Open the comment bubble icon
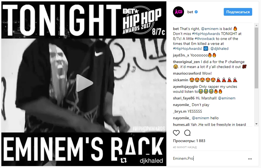Image resolution: width=261 pixels, height=168 pixels. pos(187,133)
